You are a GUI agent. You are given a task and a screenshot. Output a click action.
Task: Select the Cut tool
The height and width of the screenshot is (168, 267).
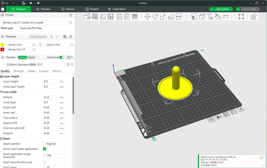178,17
